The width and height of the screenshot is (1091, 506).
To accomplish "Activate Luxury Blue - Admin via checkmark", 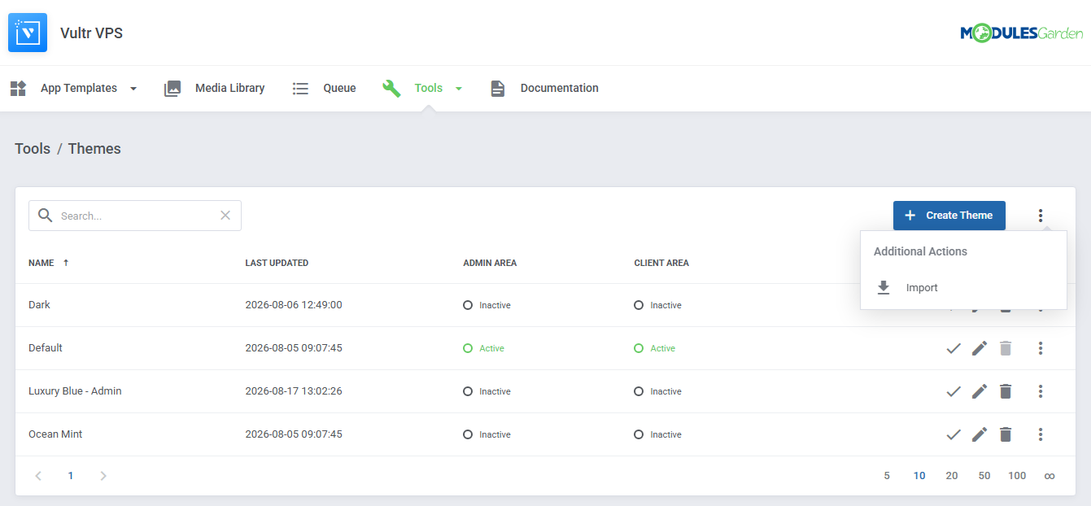I will click(x=954, y=391).
